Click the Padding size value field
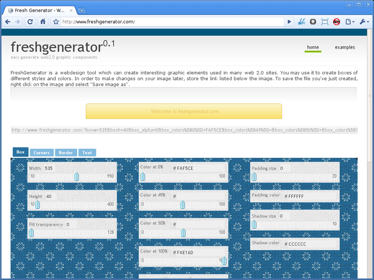The width and height of the screenshot is (374, 280). pyautogui.click(x=285, y=168)
